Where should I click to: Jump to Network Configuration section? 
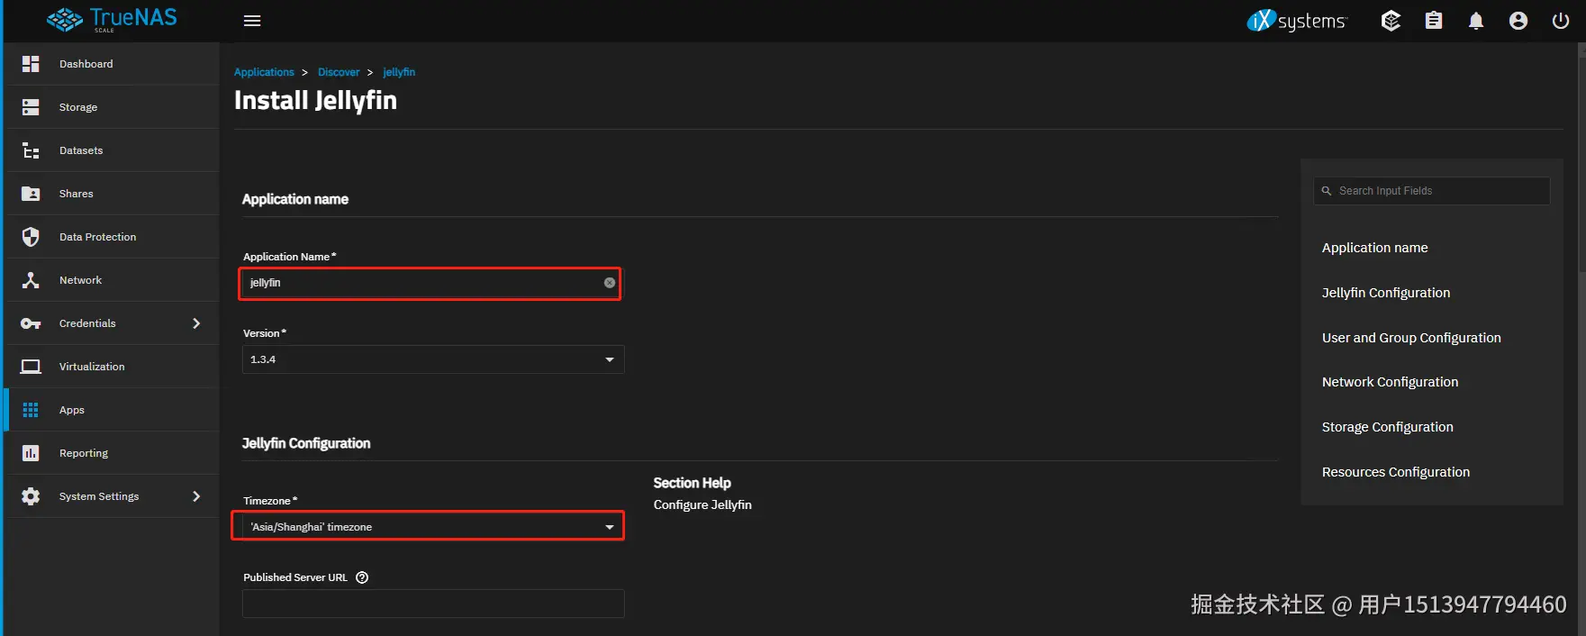tap(1390, 382)
